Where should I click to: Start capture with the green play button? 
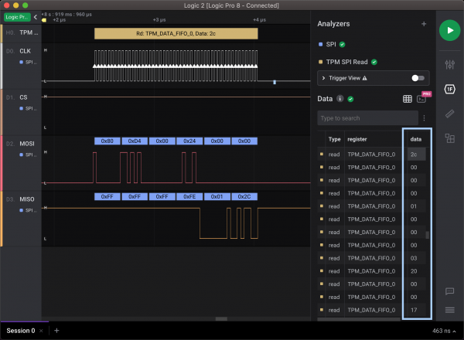pyautogui.click(x=449, y=30)
